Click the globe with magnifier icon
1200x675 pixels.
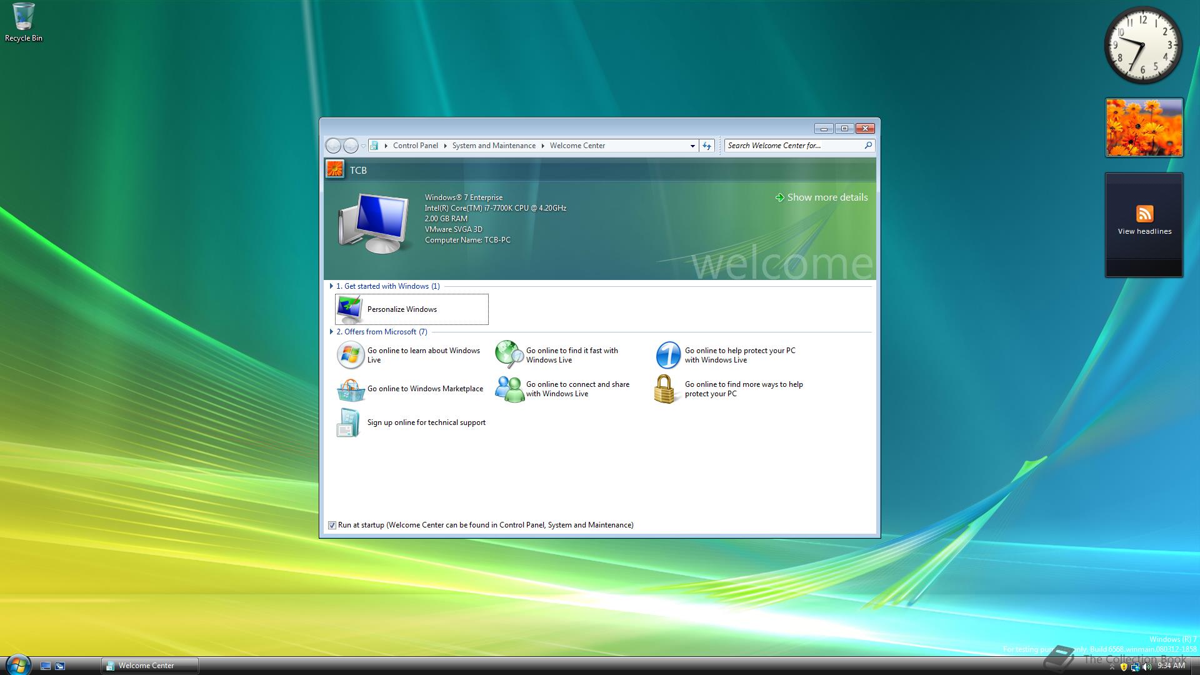509,354
